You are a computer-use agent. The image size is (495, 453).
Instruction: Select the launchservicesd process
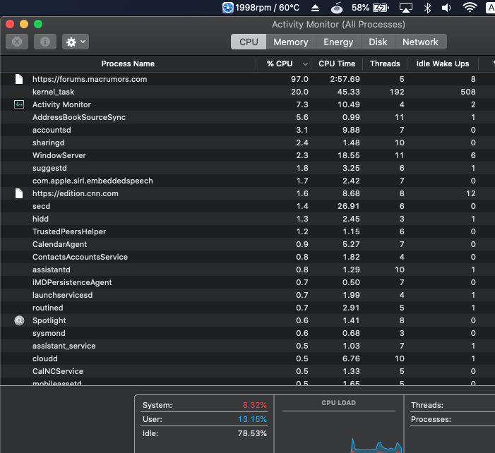click(63, 295)
